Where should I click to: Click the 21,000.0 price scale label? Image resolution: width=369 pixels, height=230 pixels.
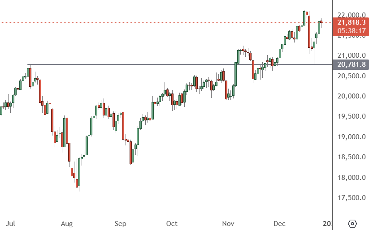point(351,55)
